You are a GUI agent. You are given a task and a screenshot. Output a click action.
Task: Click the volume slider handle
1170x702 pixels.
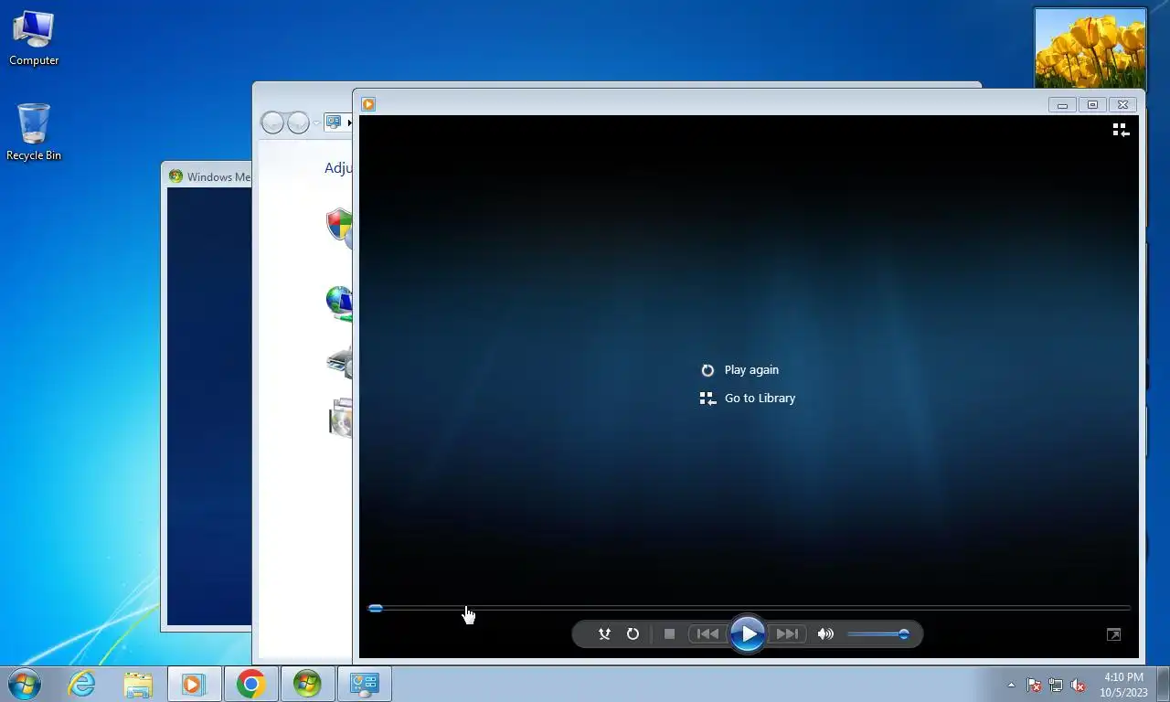[903, 633]
